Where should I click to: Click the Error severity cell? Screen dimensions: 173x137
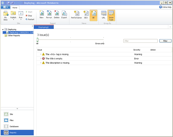[136, 59]
